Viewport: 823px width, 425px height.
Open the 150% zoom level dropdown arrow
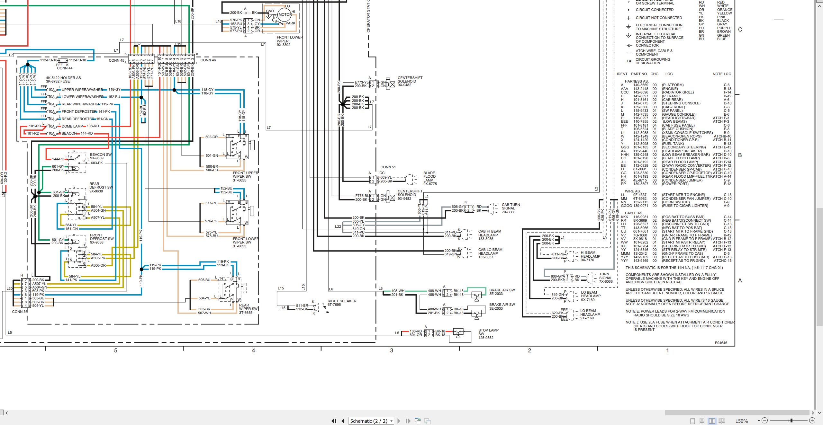[759, 421]
